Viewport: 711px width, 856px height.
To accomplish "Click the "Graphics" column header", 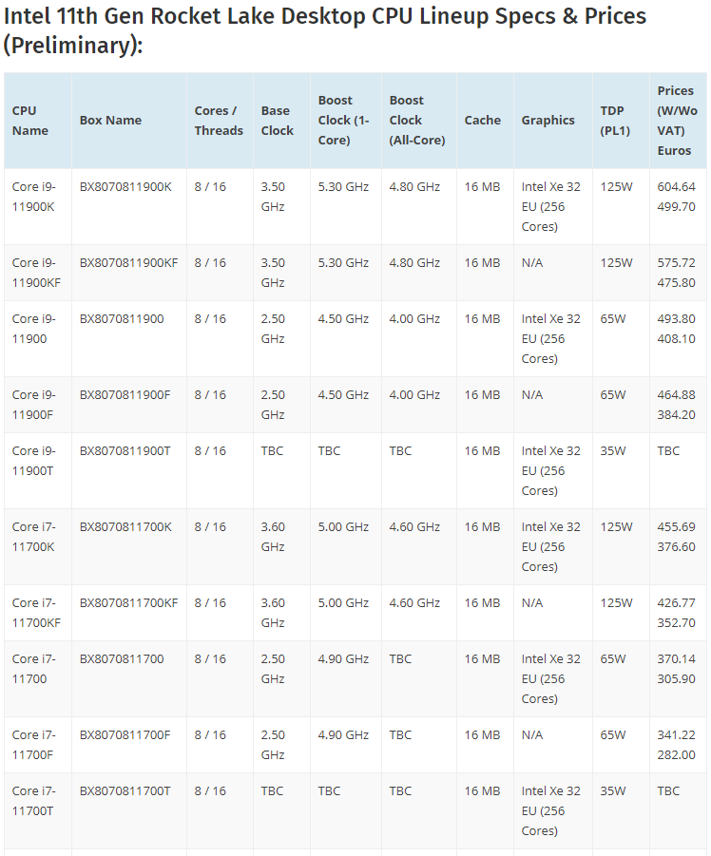I will (x=548, y=121).
